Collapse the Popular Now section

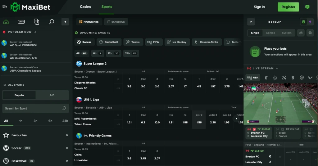tap(35, 32)
